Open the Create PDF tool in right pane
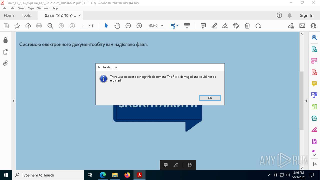The image size is (320, 180). [314, 72]
